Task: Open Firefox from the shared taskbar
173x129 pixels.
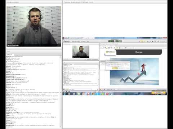Action: click(x=93, y=94)
